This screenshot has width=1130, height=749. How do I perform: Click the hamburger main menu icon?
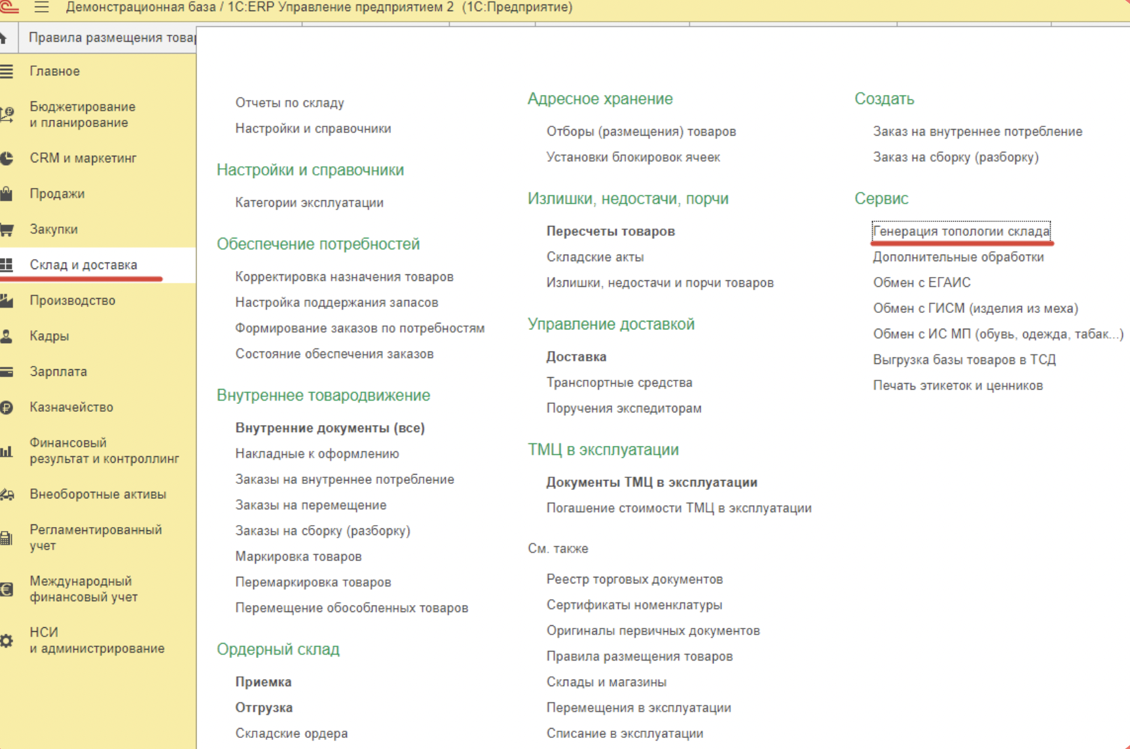[42, 7]
